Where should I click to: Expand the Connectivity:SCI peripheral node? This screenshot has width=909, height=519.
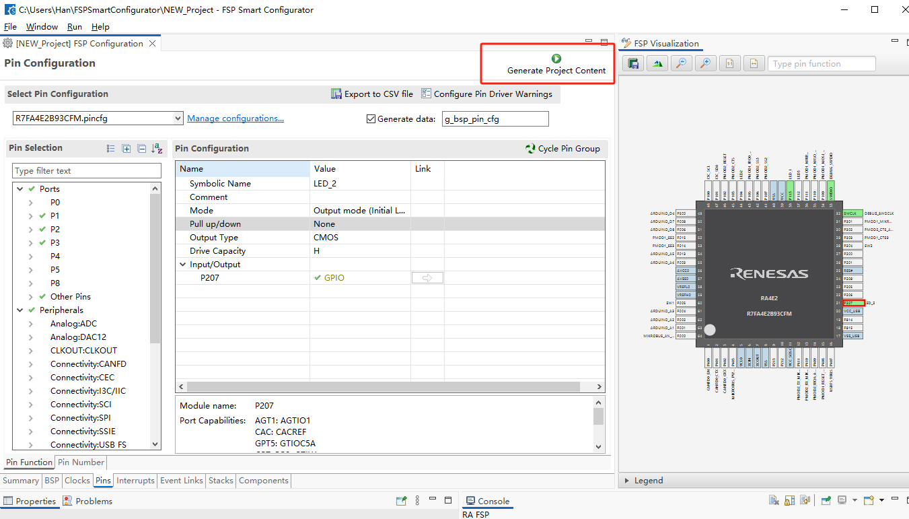click(31, 405)
